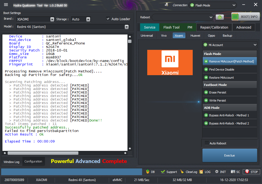
Task: Switch to the Flash Tool tab
Action: click(171, 27)
